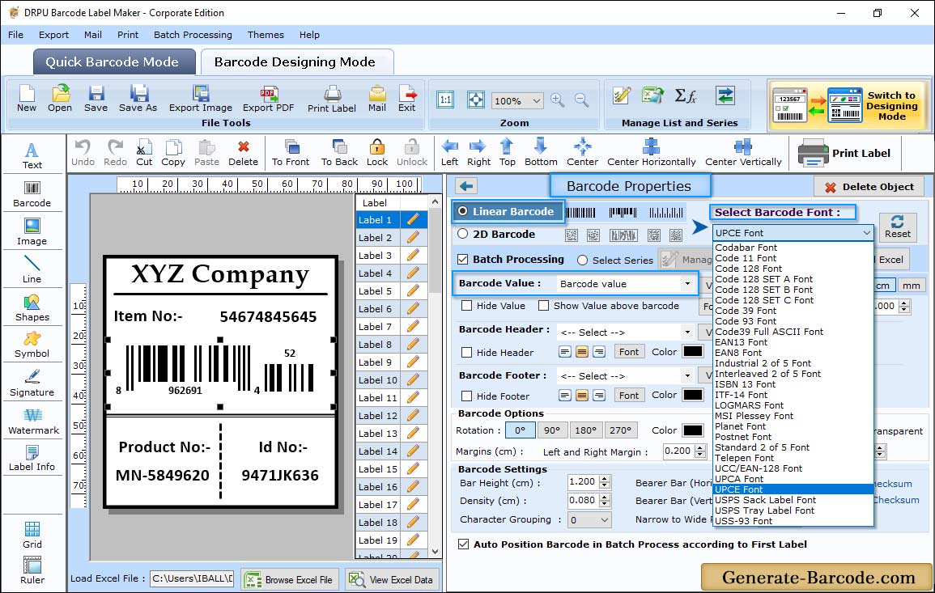Enable Hide Value checkbox
The height and width of the screenshot is (593, 935).
(467, 306)
